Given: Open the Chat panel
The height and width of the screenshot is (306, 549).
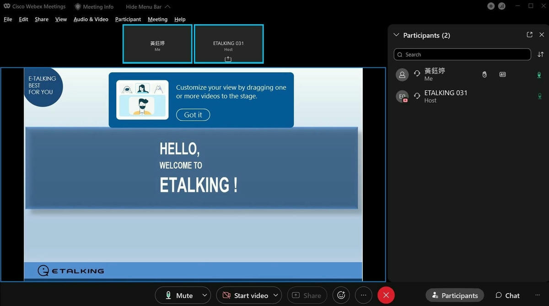Looking at the screenshot, I should pos(507,295).
